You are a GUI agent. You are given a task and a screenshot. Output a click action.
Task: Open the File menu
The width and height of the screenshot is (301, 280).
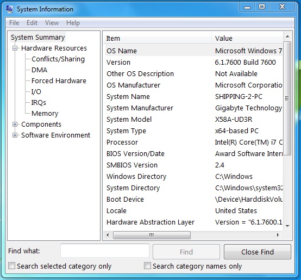[14, 23]
